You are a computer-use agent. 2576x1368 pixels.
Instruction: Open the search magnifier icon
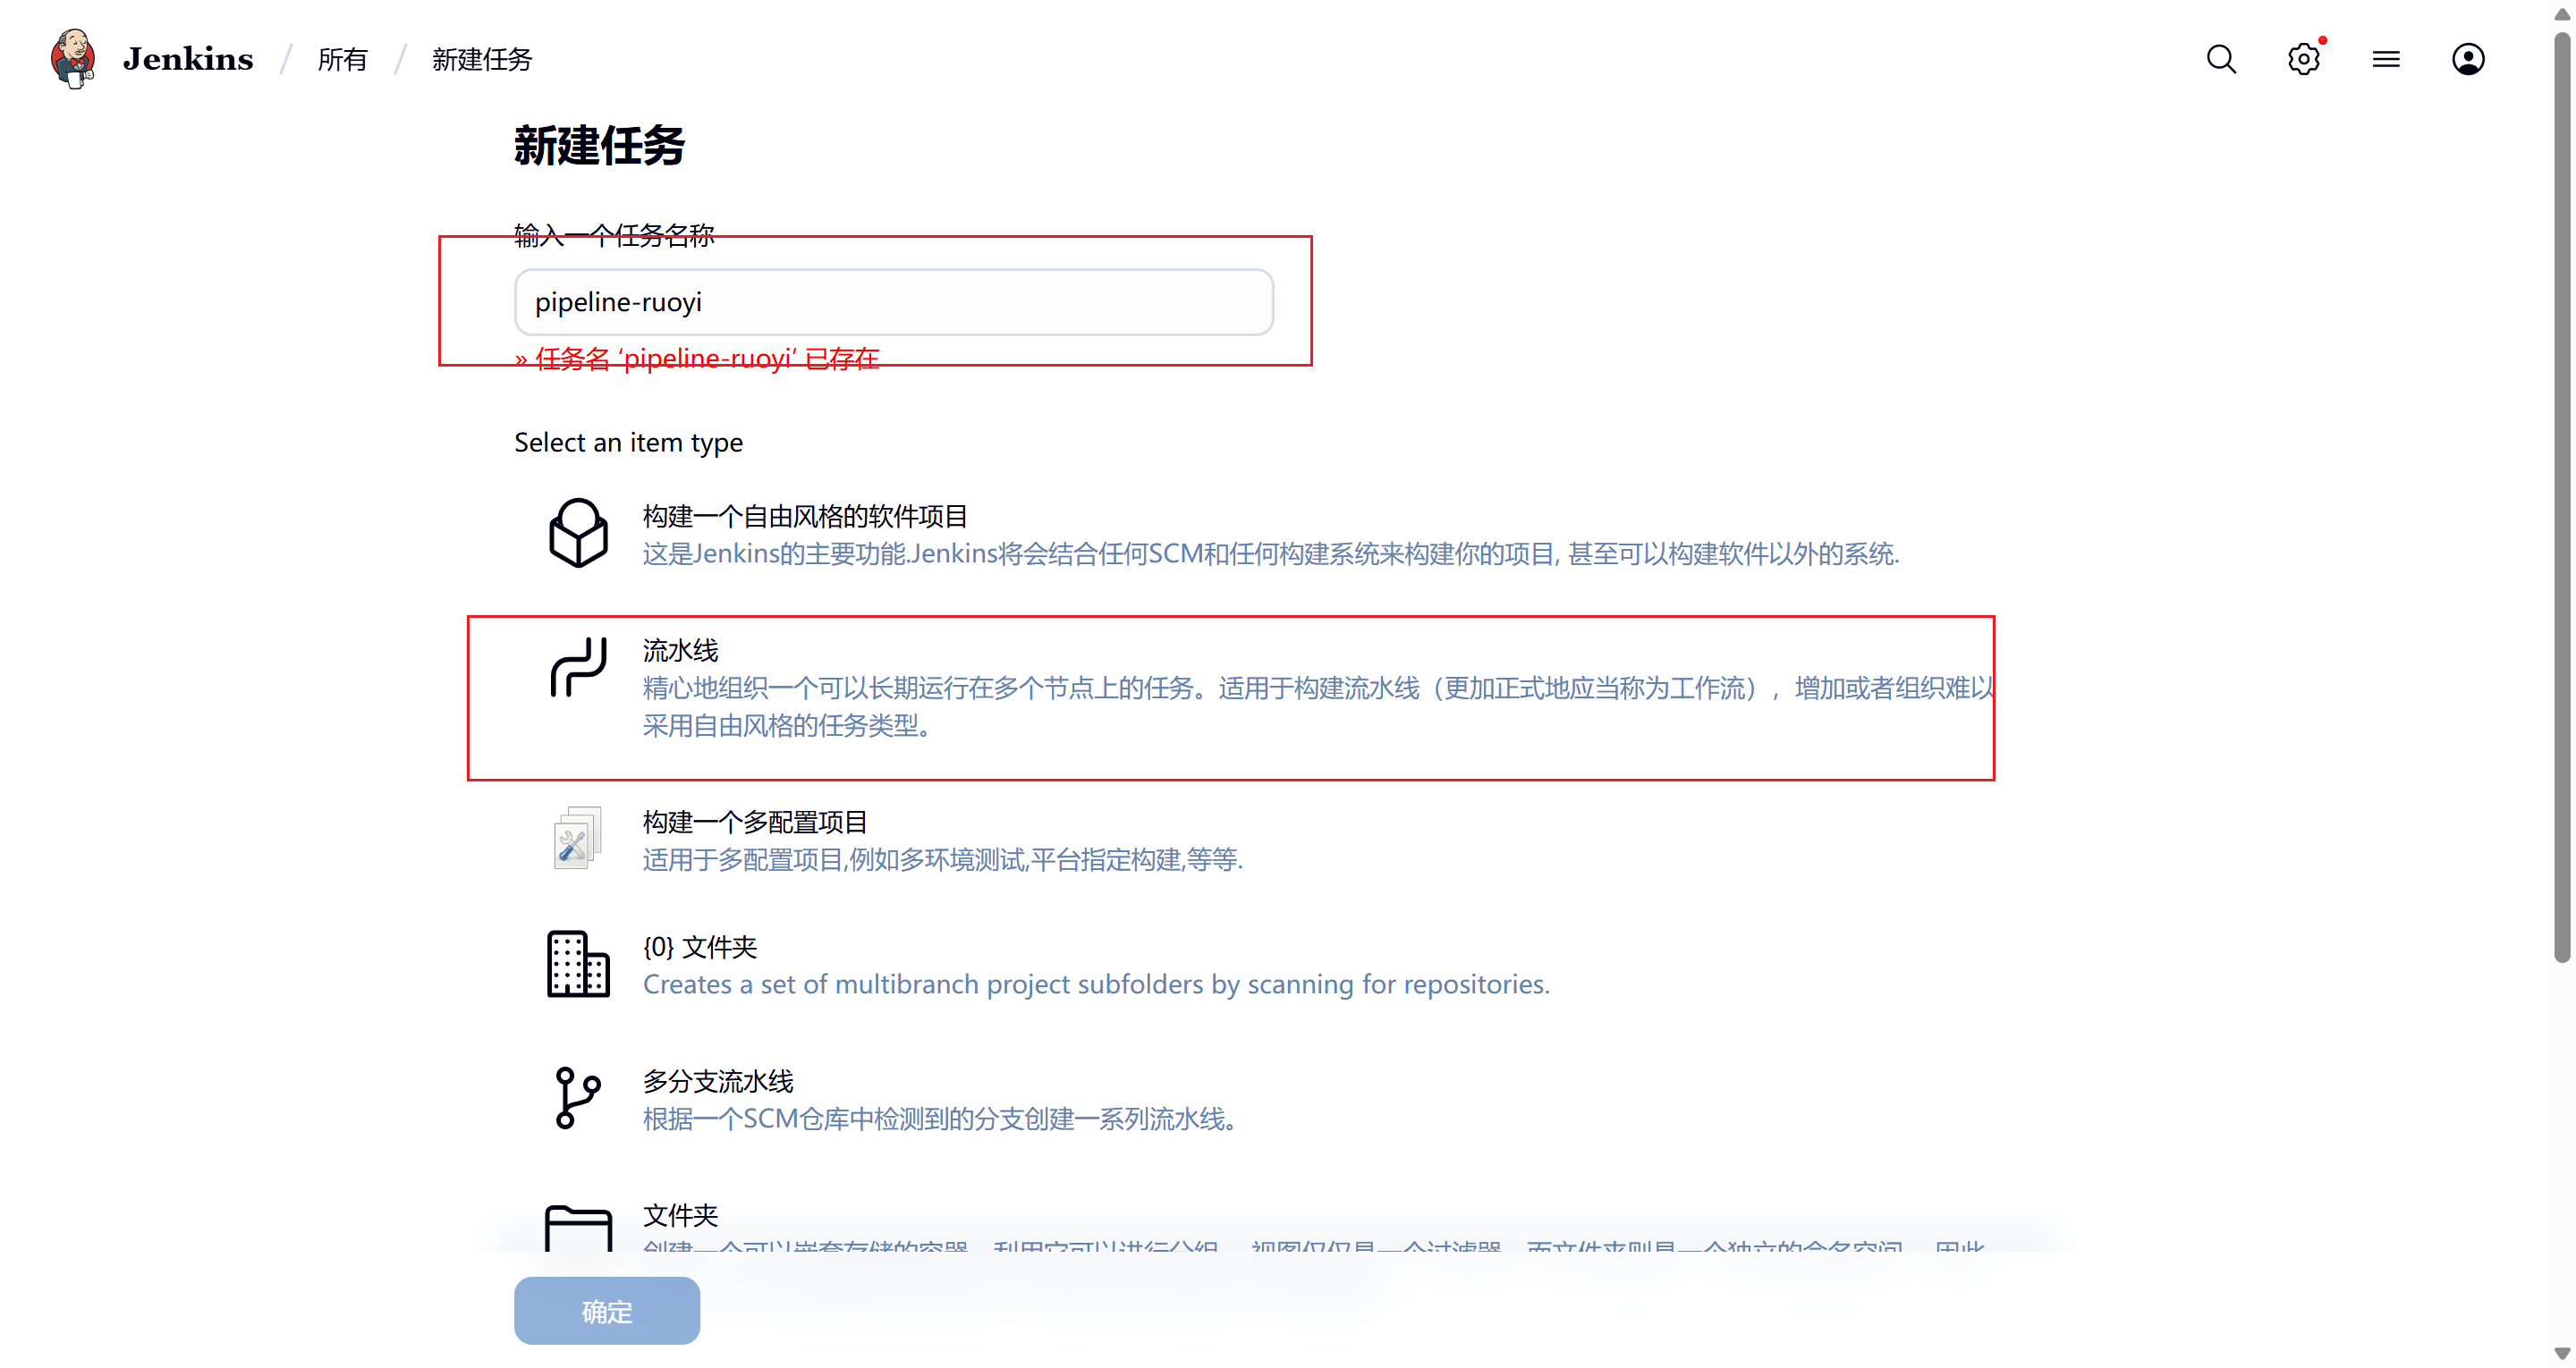coord(2221,59)
